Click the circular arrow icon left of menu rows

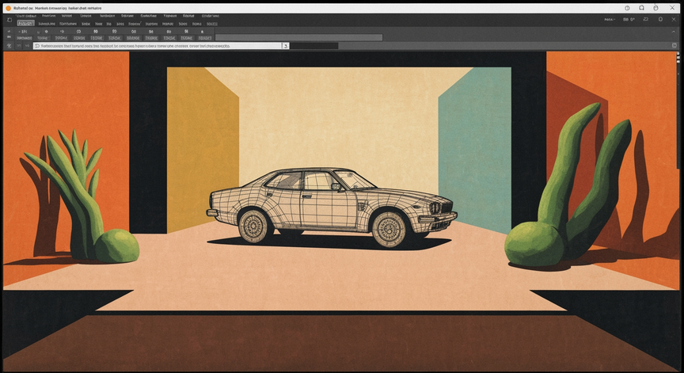coord(9,20)
